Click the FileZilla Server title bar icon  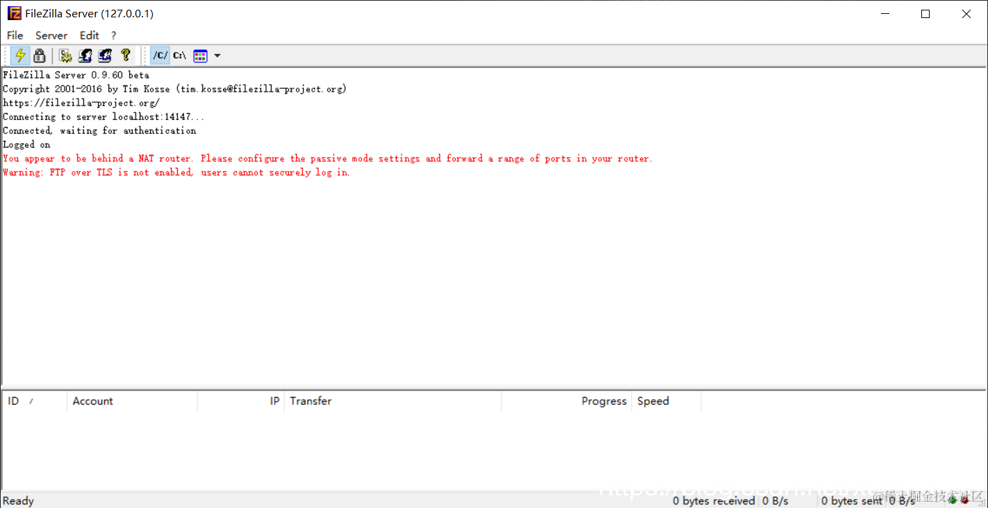coord(14,14)
